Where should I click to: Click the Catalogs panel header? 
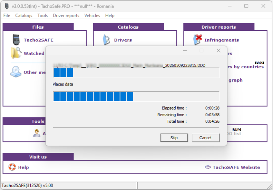[128, 27]
